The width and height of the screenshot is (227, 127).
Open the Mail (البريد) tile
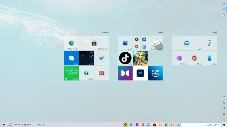(187, 43)
